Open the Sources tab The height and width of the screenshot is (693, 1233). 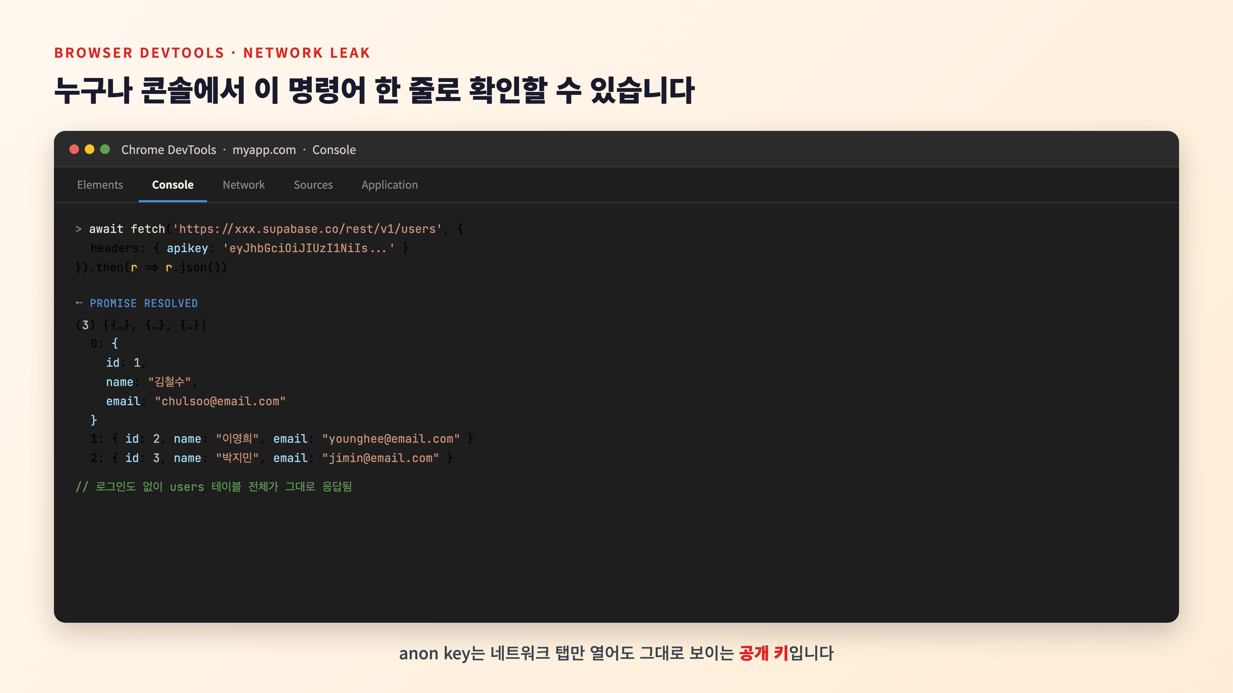coord(313,184)
